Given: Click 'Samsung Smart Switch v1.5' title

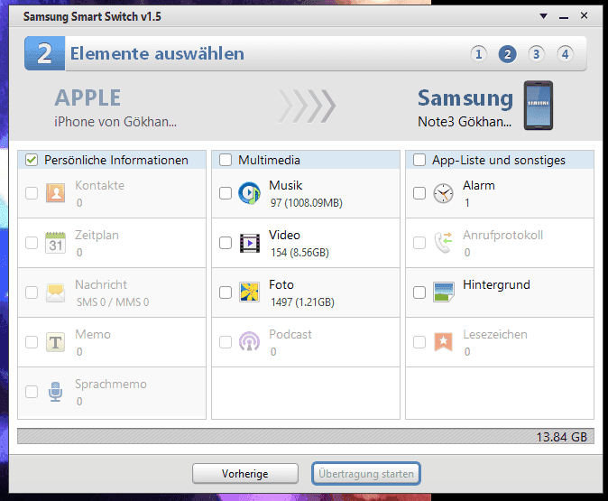Looking at the screenshot, I should click(x=92, y=16).
